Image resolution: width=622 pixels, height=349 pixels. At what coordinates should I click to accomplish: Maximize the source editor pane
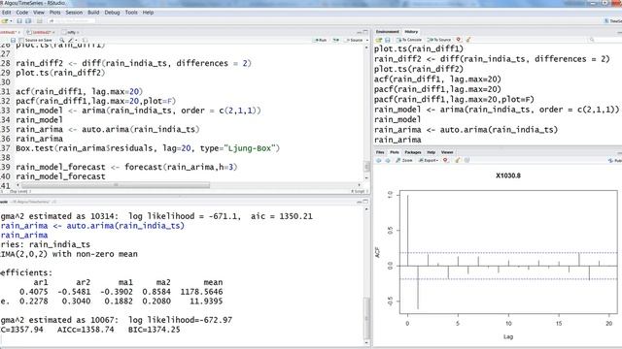coord(365,32)
